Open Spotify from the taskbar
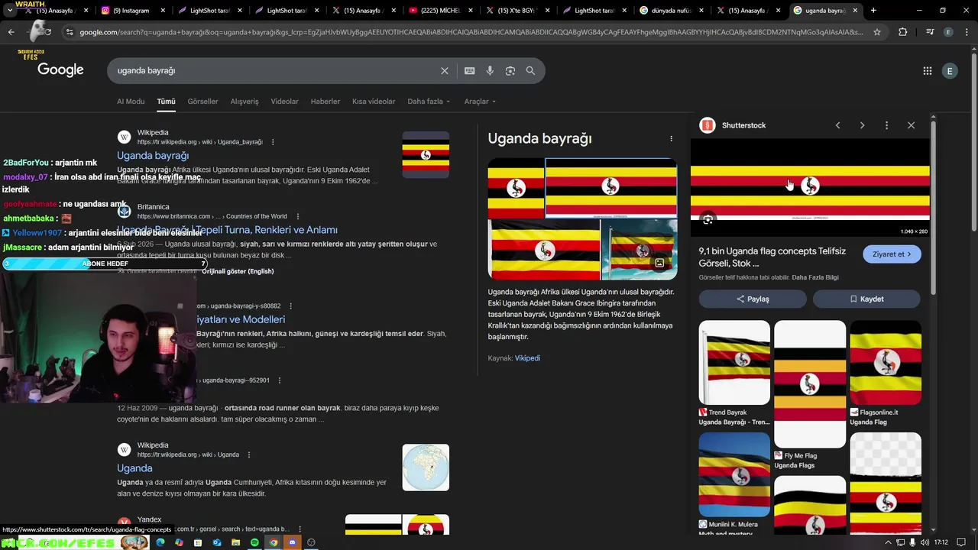The image size is (978, 550). click(x=254, y=542)
